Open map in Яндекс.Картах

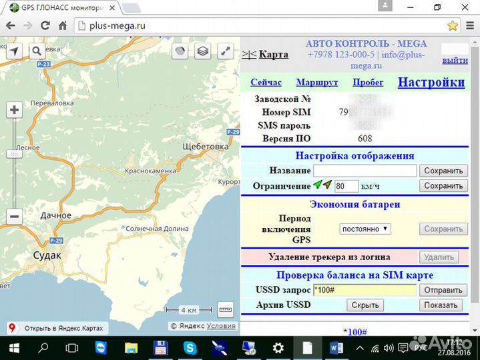pyautogui.click(x=57, y=328)
